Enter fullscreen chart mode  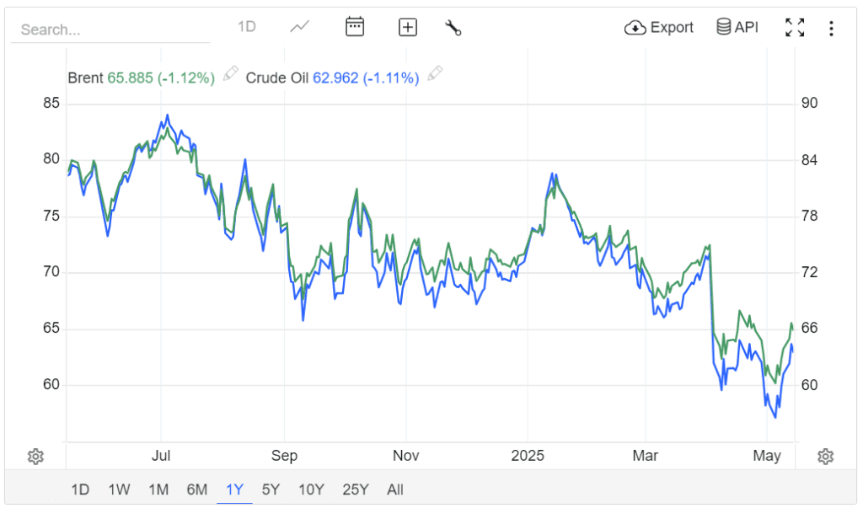tap(794, 28)
